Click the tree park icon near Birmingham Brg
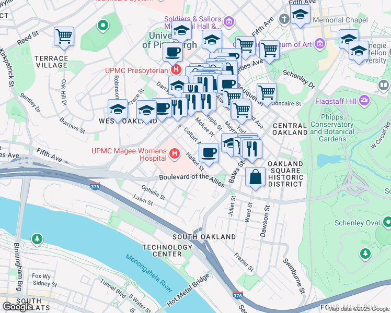Viewport: 391px width, 313px height. [x=37, y=239]
